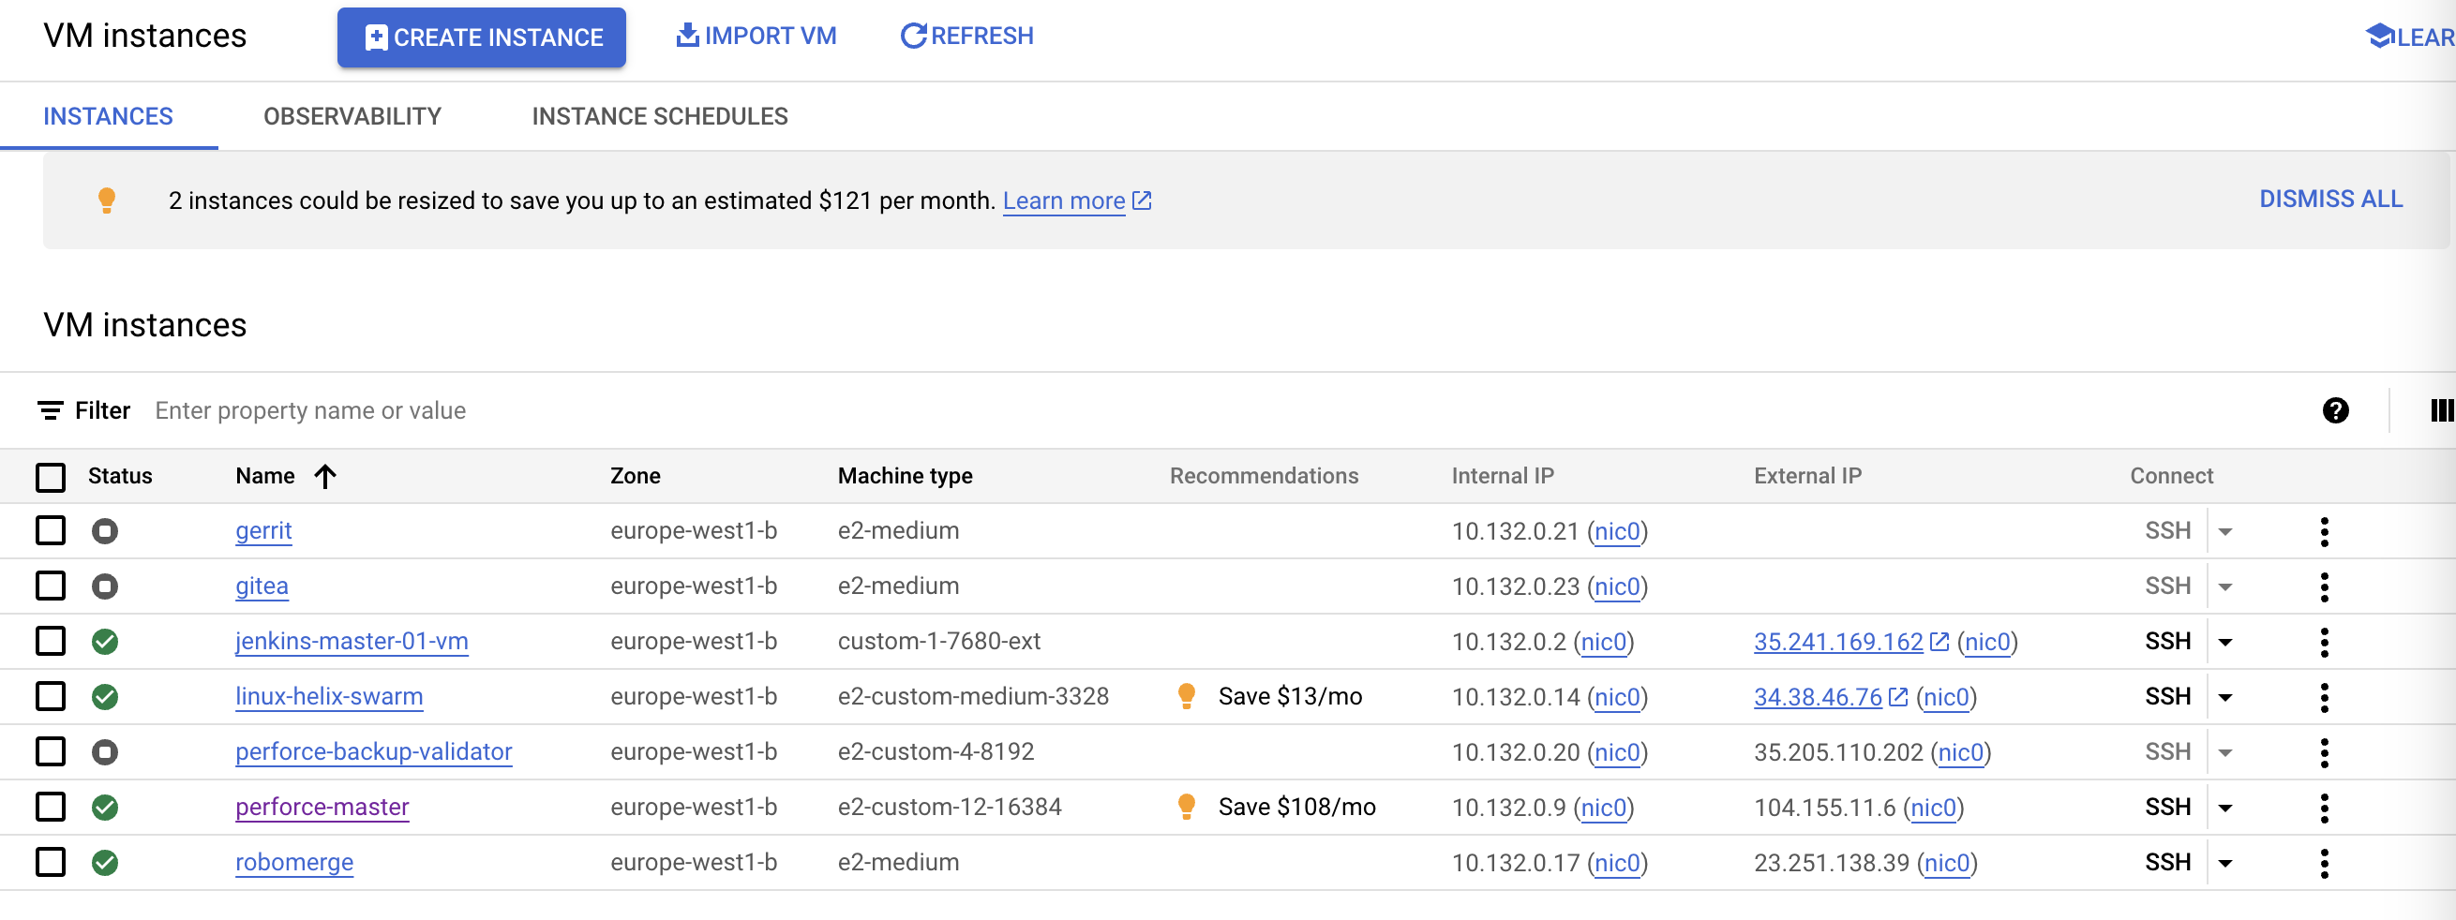Switch to the Observability tab
The height and width of the screenshot is (920, 2456).
(352, 115)
